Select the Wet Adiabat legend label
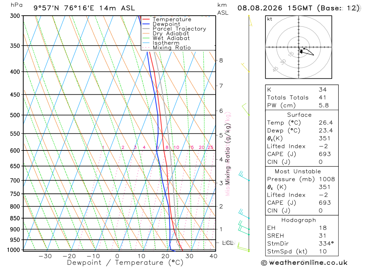This screenshot has width=365, height=267. pos(171,38)
